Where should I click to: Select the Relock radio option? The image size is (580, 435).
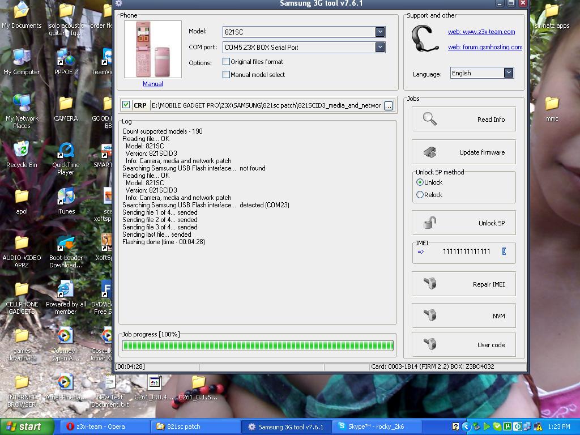coord(420,195)
